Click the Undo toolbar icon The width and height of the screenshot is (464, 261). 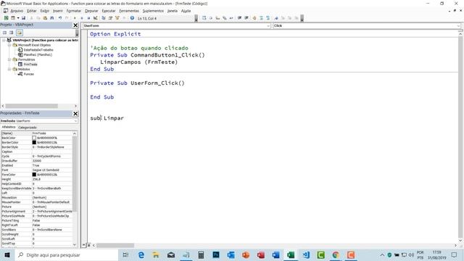coord(59,18)
